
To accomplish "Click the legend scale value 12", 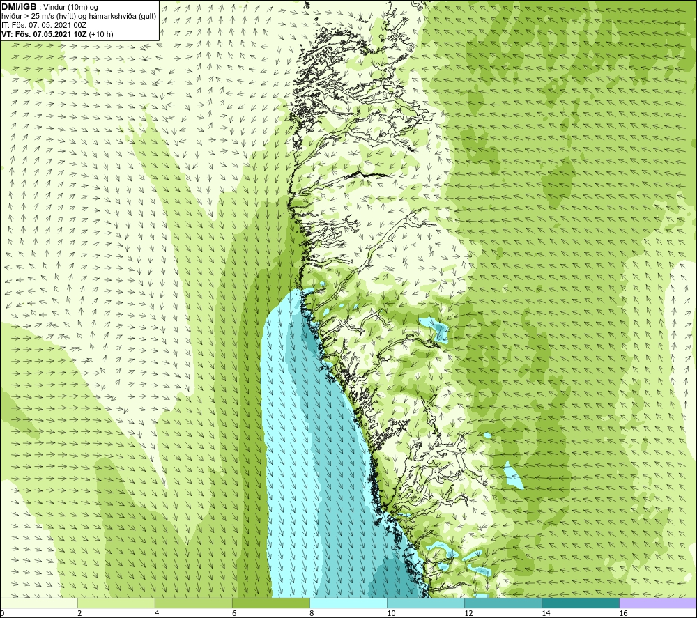I will point(468,613).
